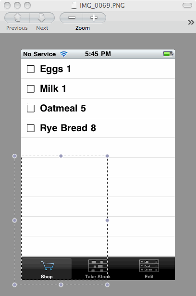Click the battery indicator icon
This screenshot has width=196, height=296.
point(168,54)
